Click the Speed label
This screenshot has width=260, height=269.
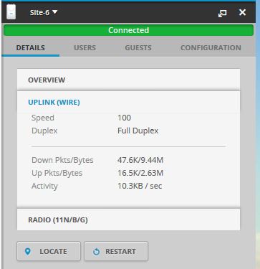point(43,118)
